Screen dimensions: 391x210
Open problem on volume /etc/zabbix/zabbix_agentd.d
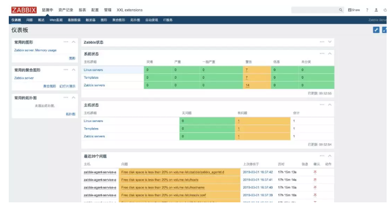pos(173,172)
